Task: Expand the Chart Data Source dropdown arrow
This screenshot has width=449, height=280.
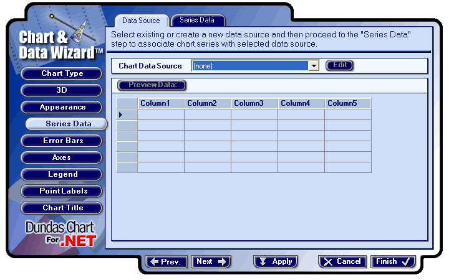Action: click(x=314, y=66)
